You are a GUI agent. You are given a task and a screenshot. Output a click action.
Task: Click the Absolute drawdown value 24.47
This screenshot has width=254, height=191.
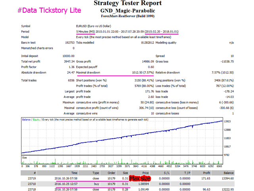tap(71, 72)
